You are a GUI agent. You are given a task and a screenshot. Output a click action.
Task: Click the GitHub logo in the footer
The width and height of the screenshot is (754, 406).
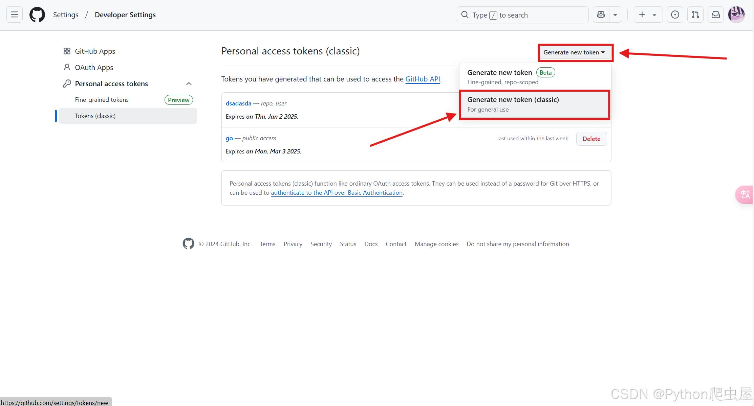click(188, 244)
